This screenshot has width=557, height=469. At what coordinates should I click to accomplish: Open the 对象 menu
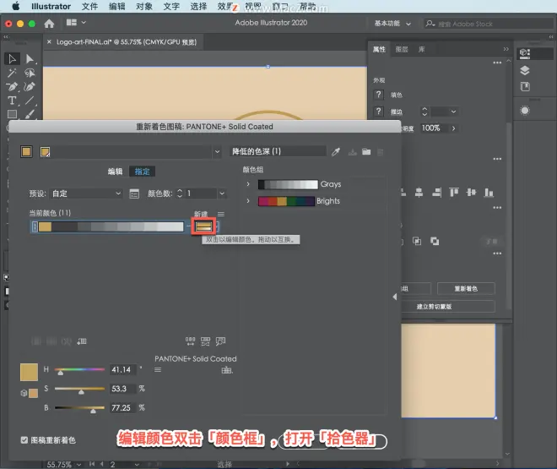point(144,7)
